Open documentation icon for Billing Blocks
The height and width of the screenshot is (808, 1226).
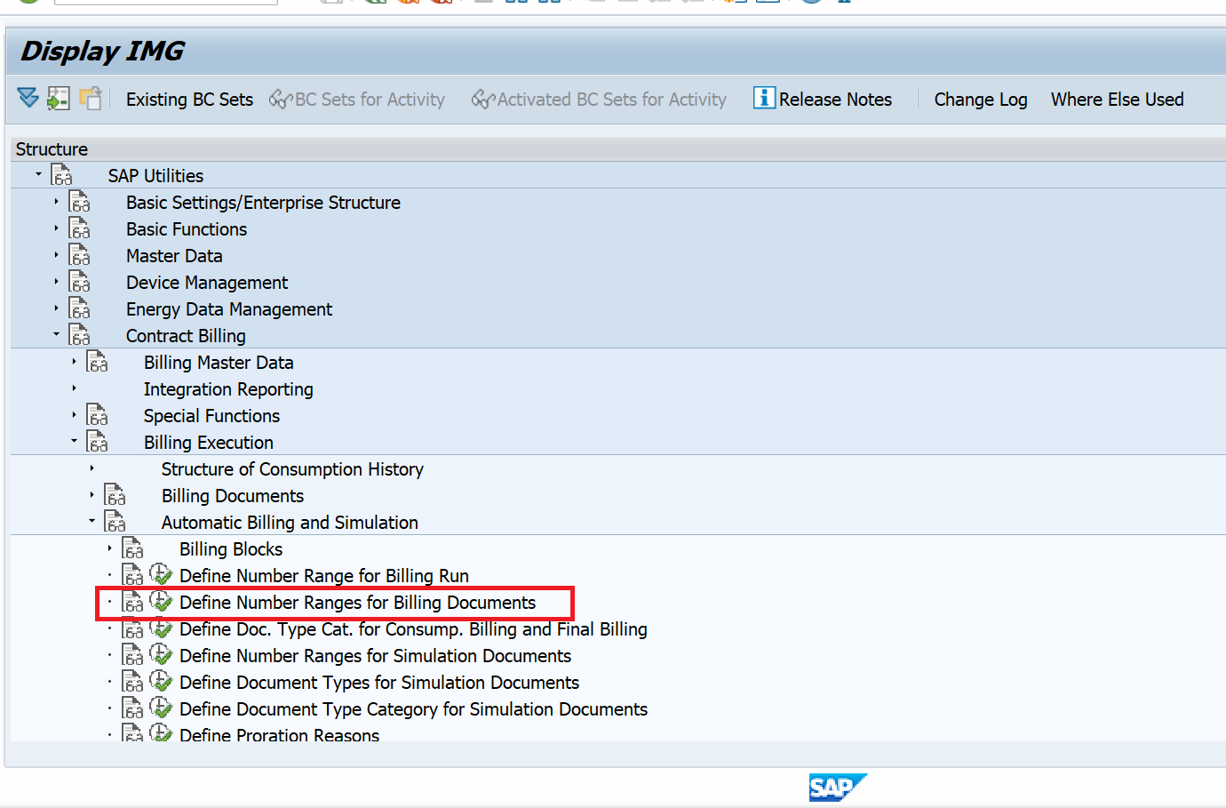click(132, 548)
